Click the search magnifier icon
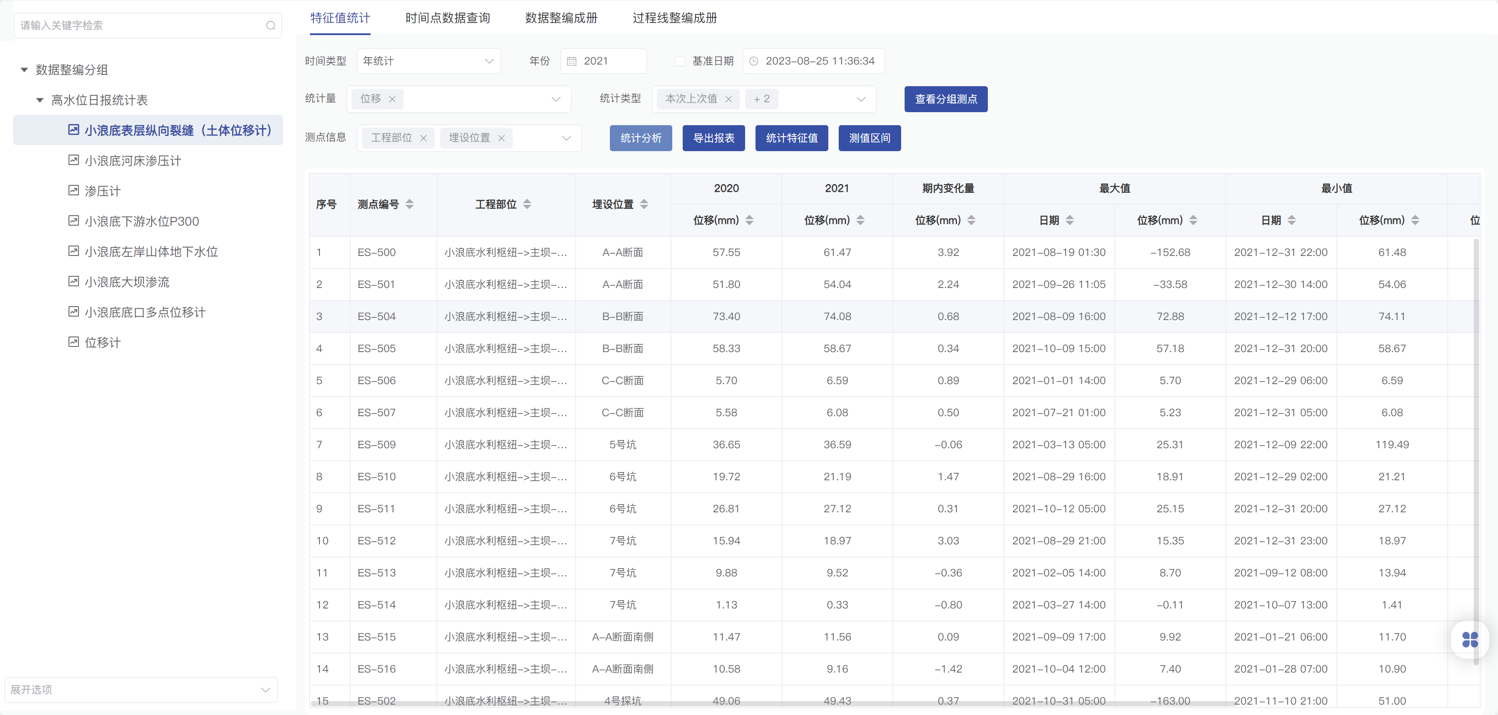1498x715 pixels. [270, 26]
